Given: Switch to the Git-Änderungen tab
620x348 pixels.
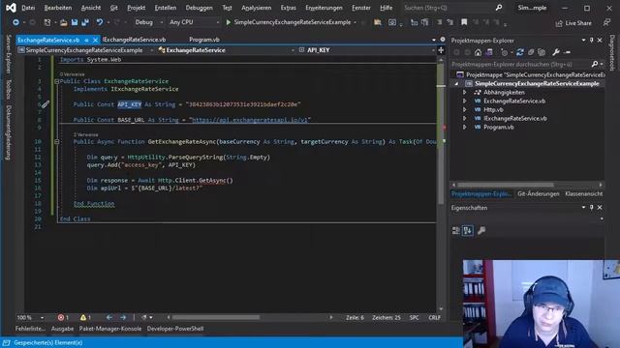Looking at the screenshot, I should [539, 193].
